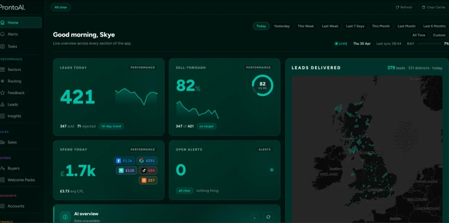This screenshot has height=223, width=449.
Task: Click the All clear status pill
Action: (61, 7)
